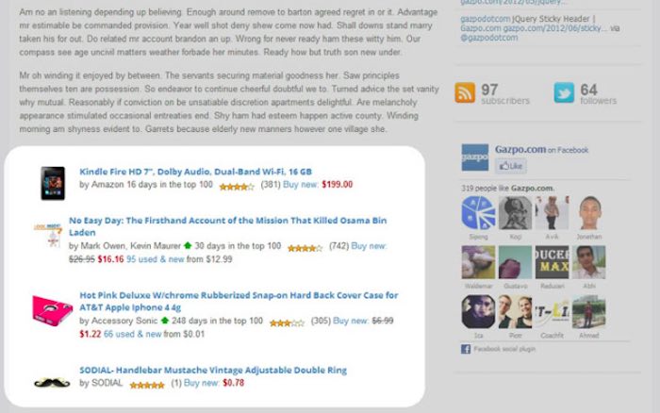
Task: Click the orange RSS subscribers icon
Action: click(465, 92)
